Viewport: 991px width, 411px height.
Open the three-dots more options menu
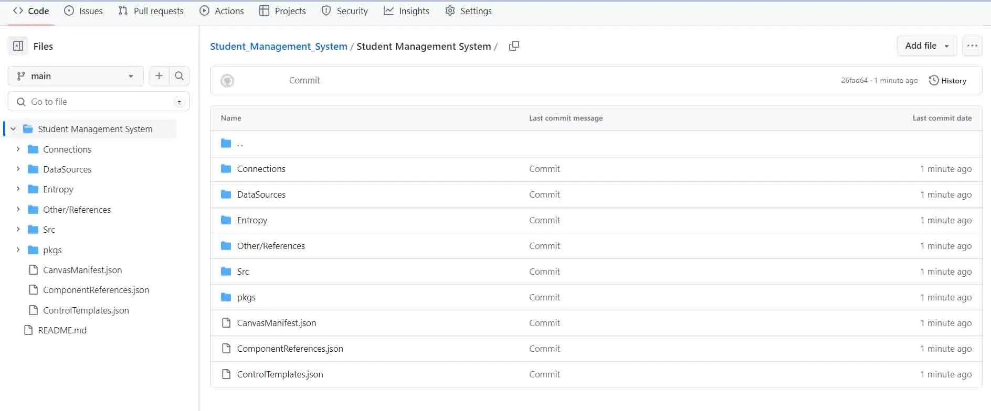[972, 46]
